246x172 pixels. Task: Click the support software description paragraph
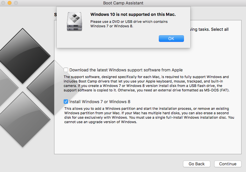click(146, 83)
